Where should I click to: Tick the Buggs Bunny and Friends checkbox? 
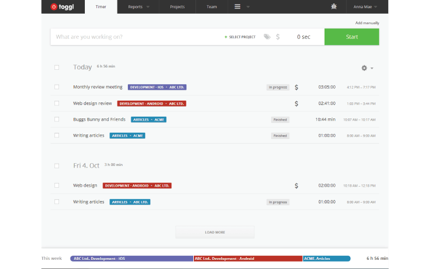tap(57, 119)
